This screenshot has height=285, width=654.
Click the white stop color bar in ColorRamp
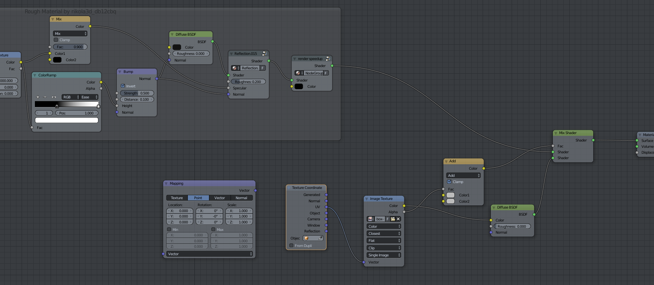[x=67, y=120]
